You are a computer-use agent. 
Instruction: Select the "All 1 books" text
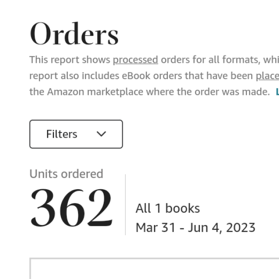click(167, 208)
